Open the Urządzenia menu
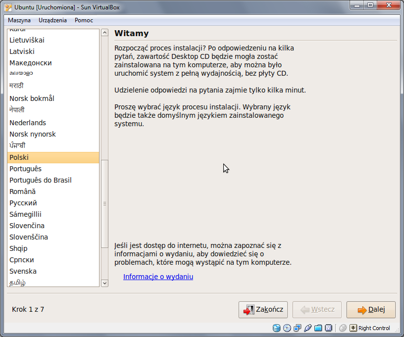 click(52, 20)
